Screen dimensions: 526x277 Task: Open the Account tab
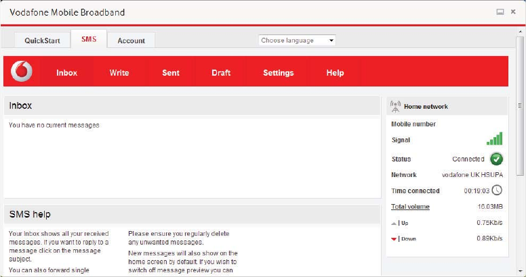click(x=131, y=41)
